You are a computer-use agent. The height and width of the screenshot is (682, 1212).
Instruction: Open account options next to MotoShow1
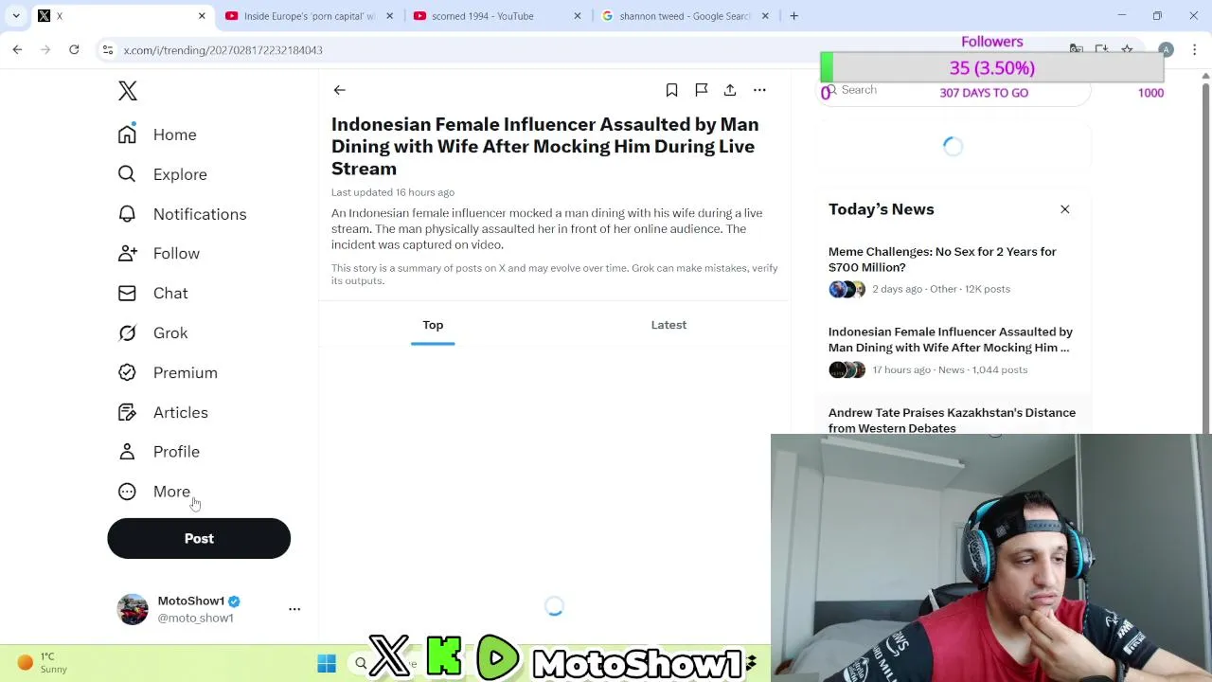click(294, 609)
